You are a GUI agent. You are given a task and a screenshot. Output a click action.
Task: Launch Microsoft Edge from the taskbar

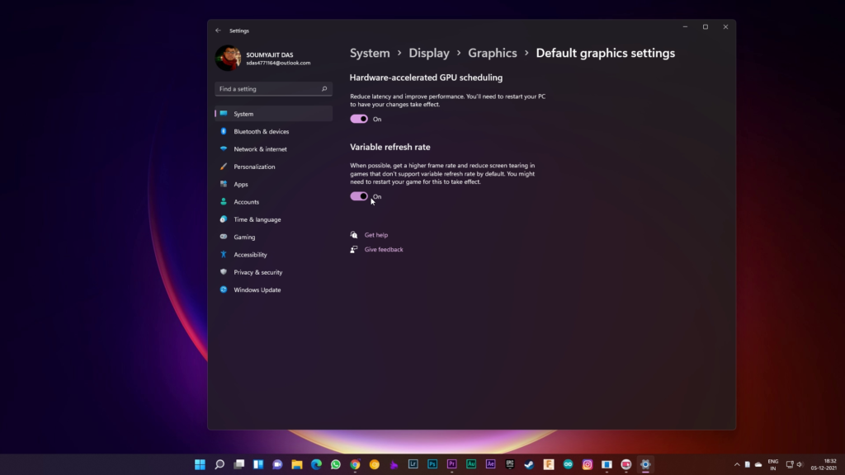point(316,464)
